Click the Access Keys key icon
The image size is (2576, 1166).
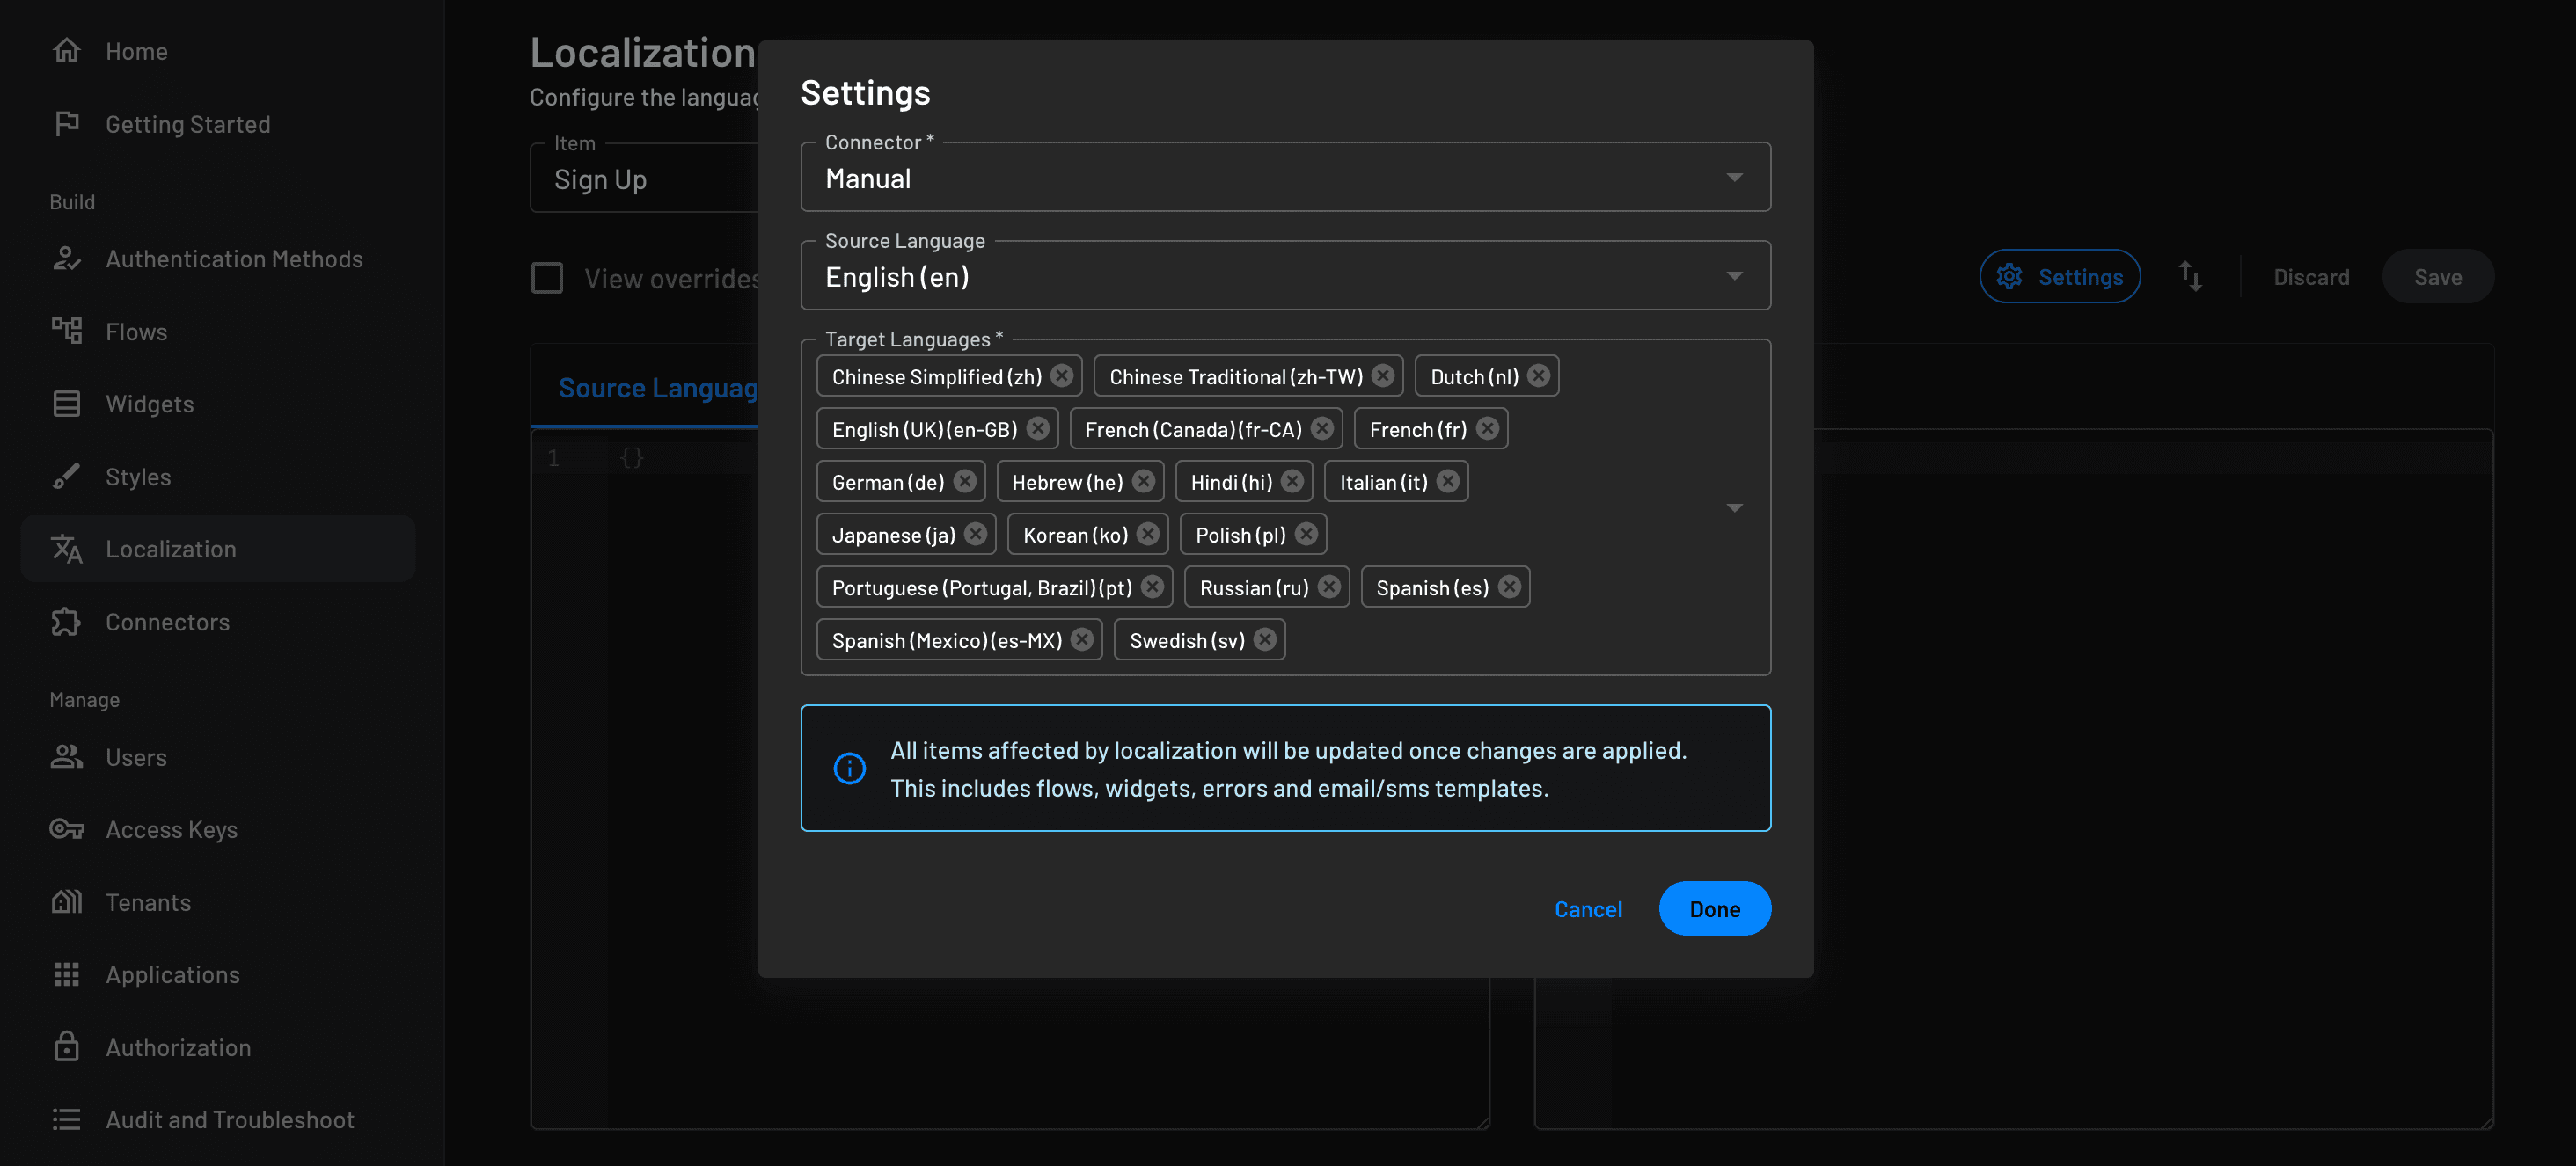(x=66, y=829)
